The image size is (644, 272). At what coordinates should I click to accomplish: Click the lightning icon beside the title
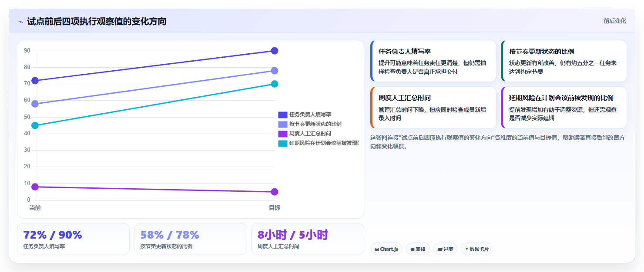(20, 22)
